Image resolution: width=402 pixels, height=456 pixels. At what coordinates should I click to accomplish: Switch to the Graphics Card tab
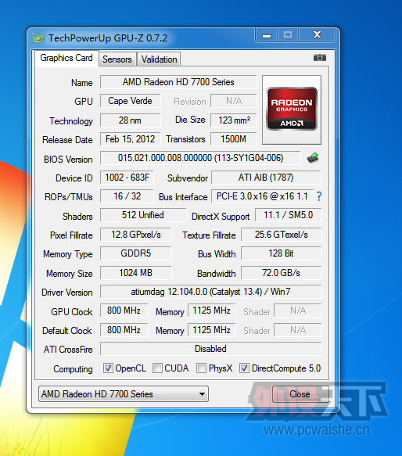point(66,58)
